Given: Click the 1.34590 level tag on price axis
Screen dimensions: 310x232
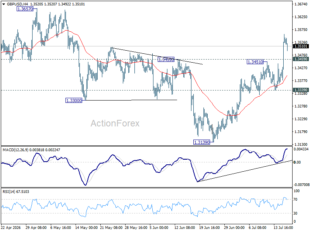Looking at the screenshot, I should 301,59.
